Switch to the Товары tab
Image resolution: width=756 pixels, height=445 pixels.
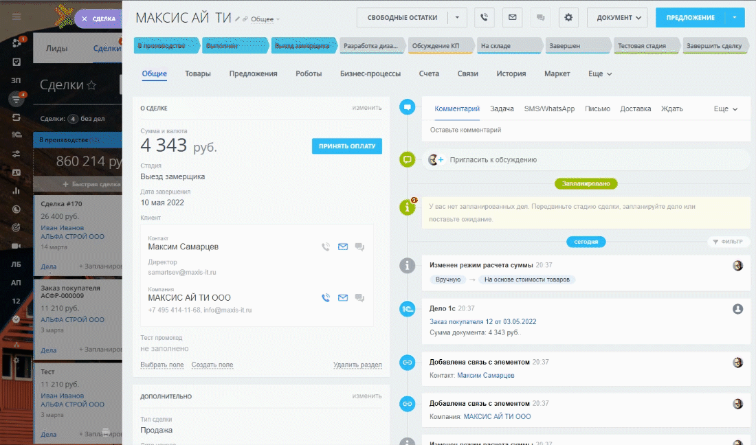198,73
